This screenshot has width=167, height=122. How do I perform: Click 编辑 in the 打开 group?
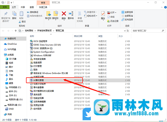click(111, 17)
